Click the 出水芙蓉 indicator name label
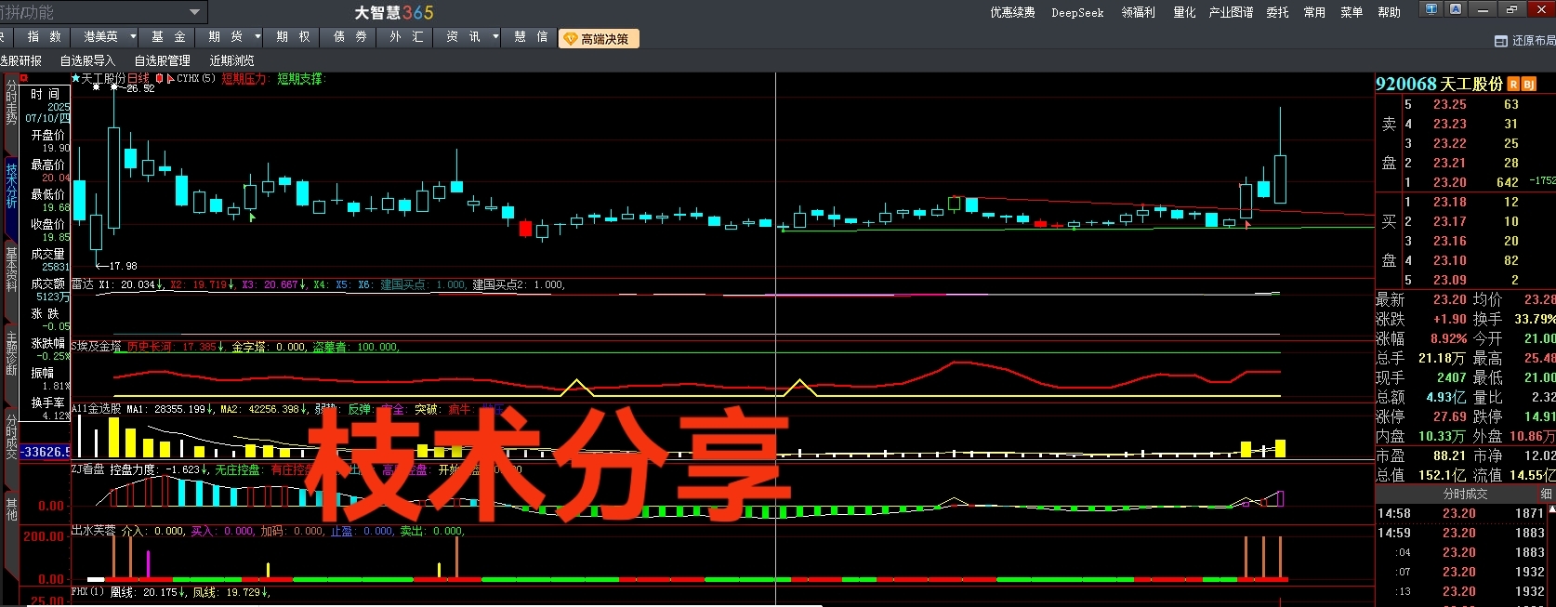 (x=93, y=532)
